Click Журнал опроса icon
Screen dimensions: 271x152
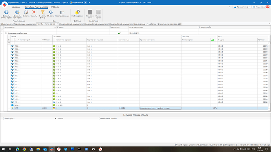(98, 12)
